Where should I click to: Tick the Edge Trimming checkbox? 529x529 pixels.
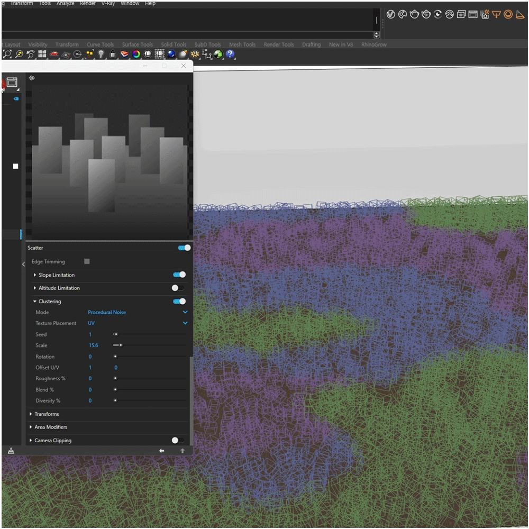point(87,261)
